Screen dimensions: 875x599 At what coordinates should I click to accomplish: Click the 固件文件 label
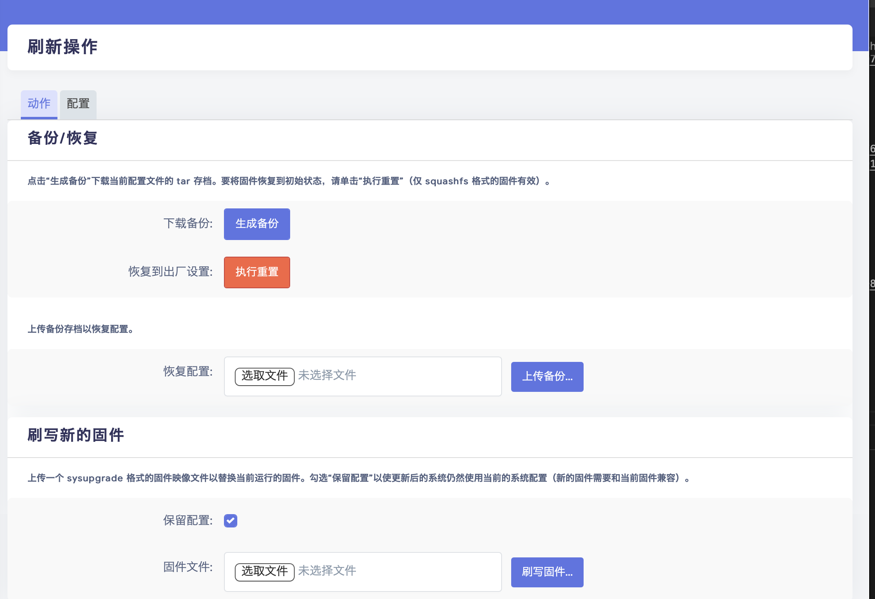click(x=188, y=567)
